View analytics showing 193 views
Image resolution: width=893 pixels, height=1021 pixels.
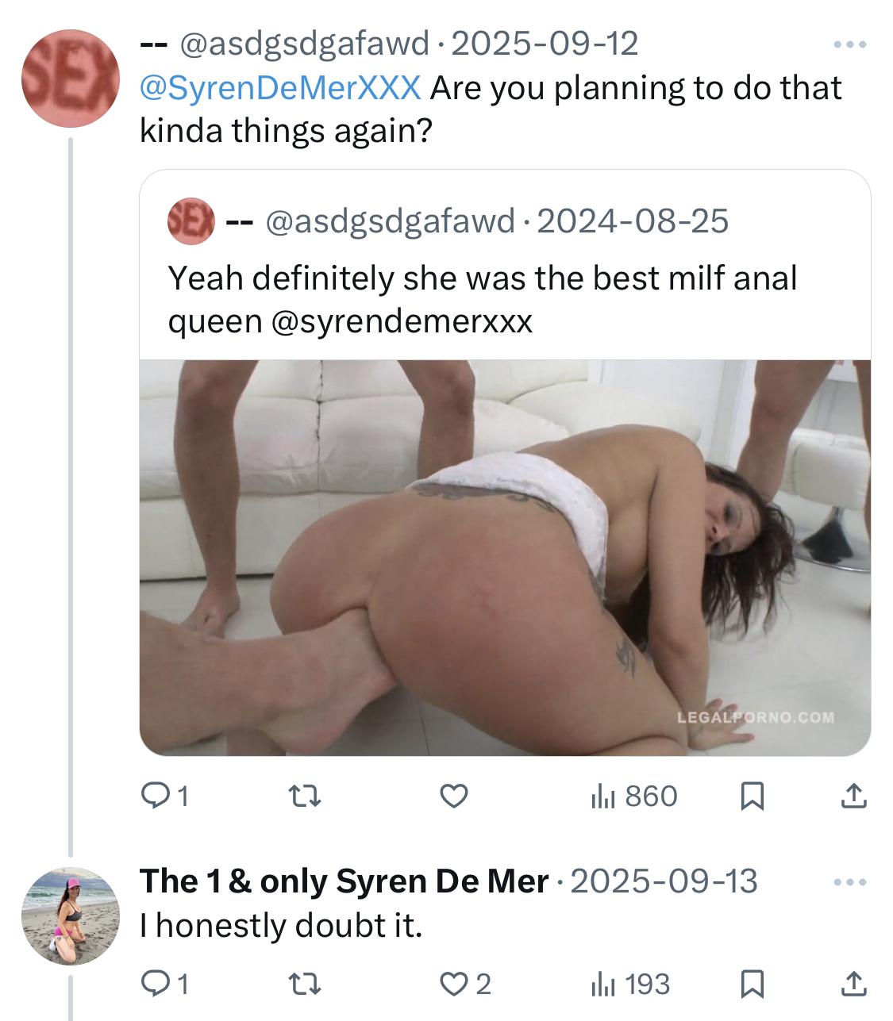pyautogui.click(x=629, y=985)
